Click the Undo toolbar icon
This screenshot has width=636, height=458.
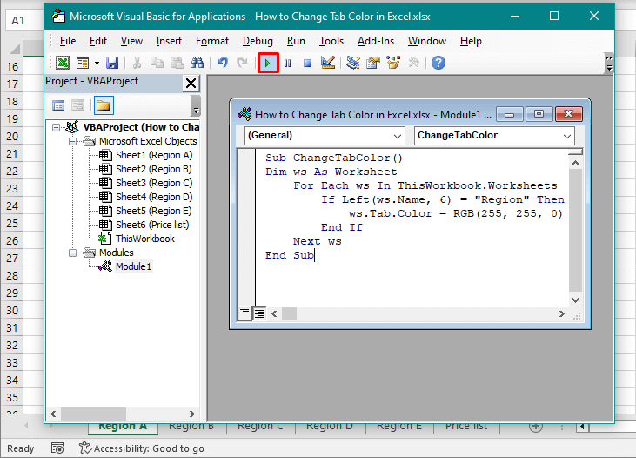tap(222, 63)
